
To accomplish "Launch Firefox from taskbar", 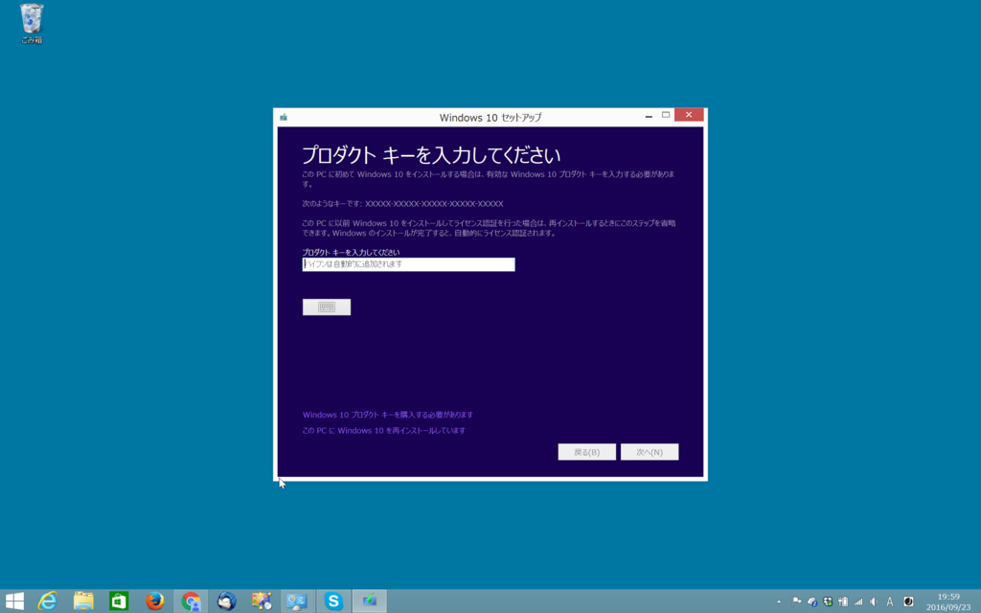I will pos(154,602).
